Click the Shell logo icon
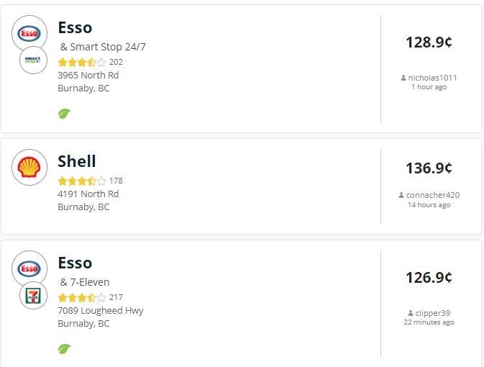Image resolution: width=484 pixels, height=367 pixels. click(x=29, y=167)
